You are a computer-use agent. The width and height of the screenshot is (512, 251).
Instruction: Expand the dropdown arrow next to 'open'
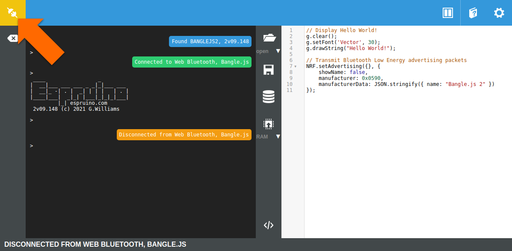278,51
